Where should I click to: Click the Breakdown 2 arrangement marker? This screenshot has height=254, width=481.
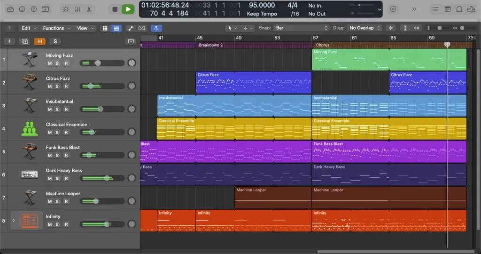211,45
